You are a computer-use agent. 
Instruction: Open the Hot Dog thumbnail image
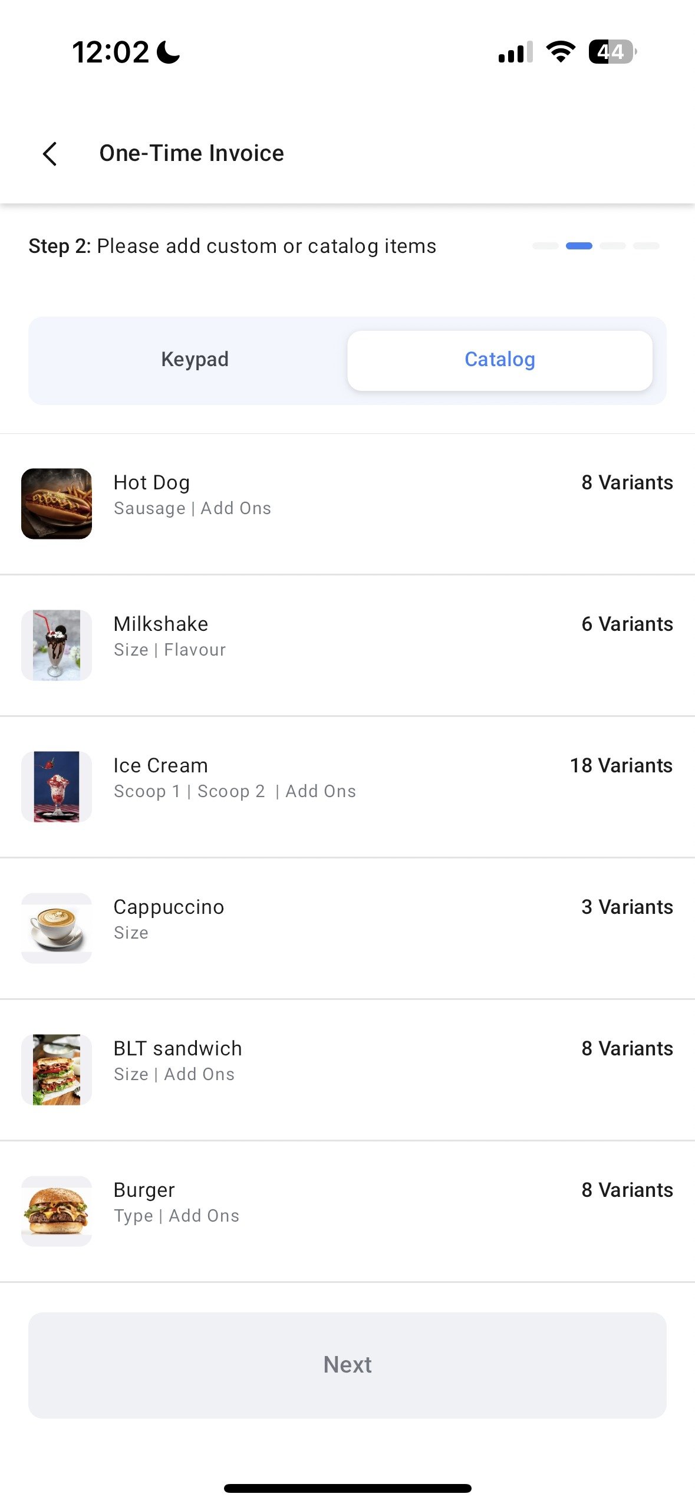click(57, 504)
